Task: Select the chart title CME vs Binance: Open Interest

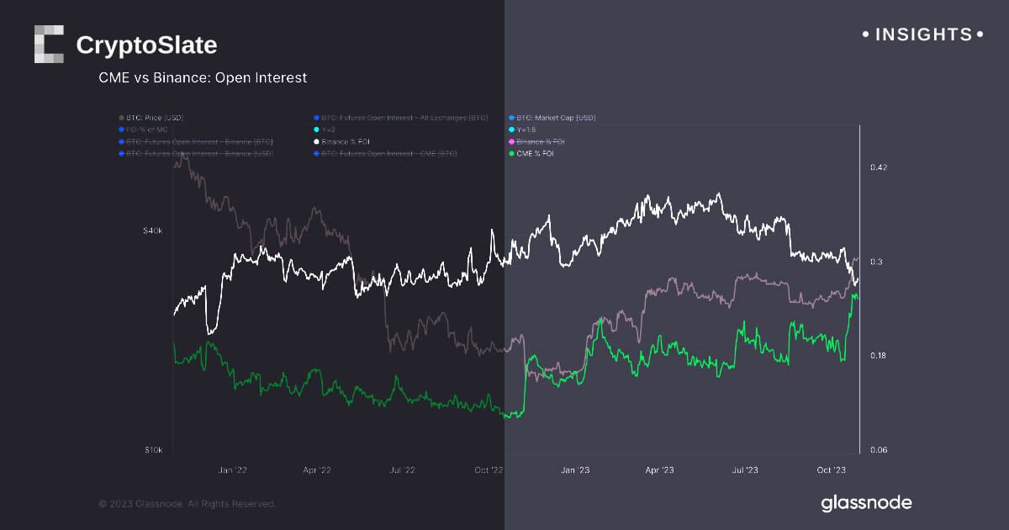Action: (x=203, y=77)
